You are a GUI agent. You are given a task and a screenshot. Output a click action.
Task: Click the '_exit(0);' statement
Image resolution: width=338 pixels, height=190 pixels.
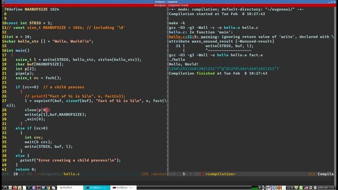[35, 119]
